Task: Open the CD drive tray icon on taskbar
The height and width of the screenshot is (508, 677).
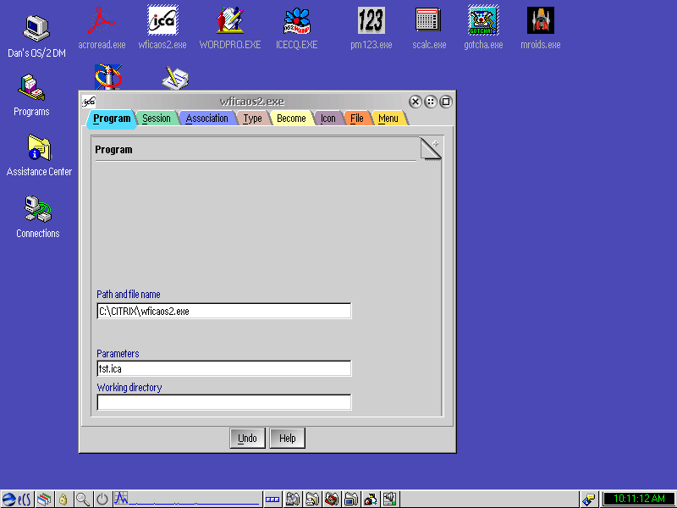Action: pos(292,500)
